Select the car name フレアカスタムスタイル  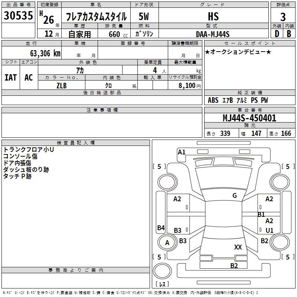coord(96,16)
